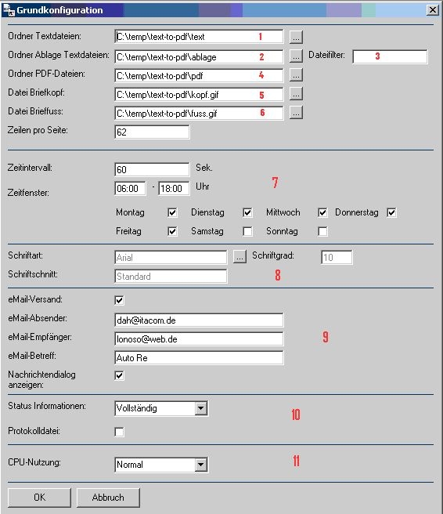Open browse dialog for Ordner Ablage Textdateien
The width and height of the screenshot is (443, 514).
296,56
